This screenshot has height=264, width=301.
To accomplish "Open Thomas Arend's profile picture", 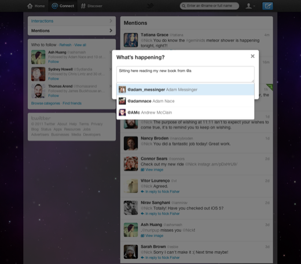I will tap(38, 91).
